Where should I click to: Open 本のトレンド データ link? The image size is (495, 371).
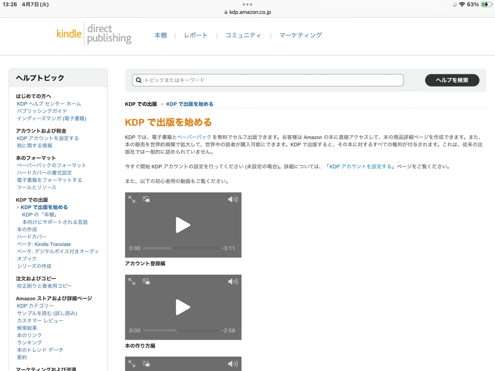[40, 350]
